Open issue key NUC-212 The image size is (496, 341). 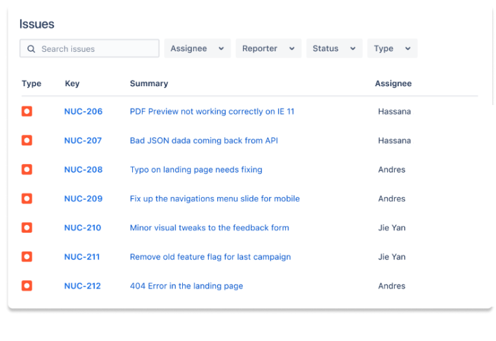point(82,286)
